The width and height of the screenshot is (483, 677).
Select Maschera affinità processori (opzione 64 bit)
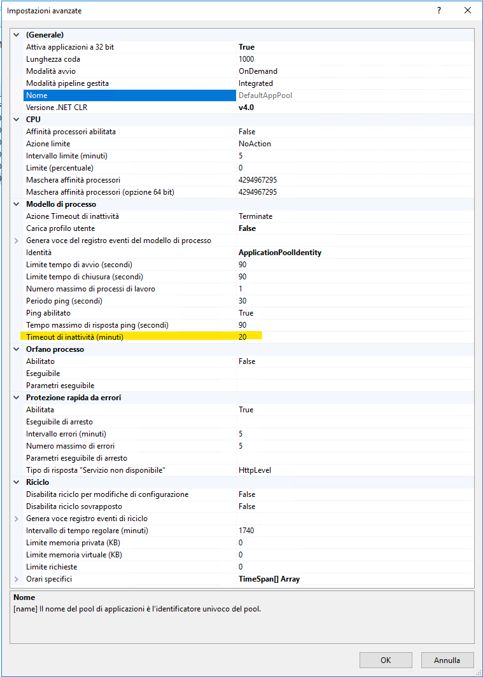tap(248, 192)
